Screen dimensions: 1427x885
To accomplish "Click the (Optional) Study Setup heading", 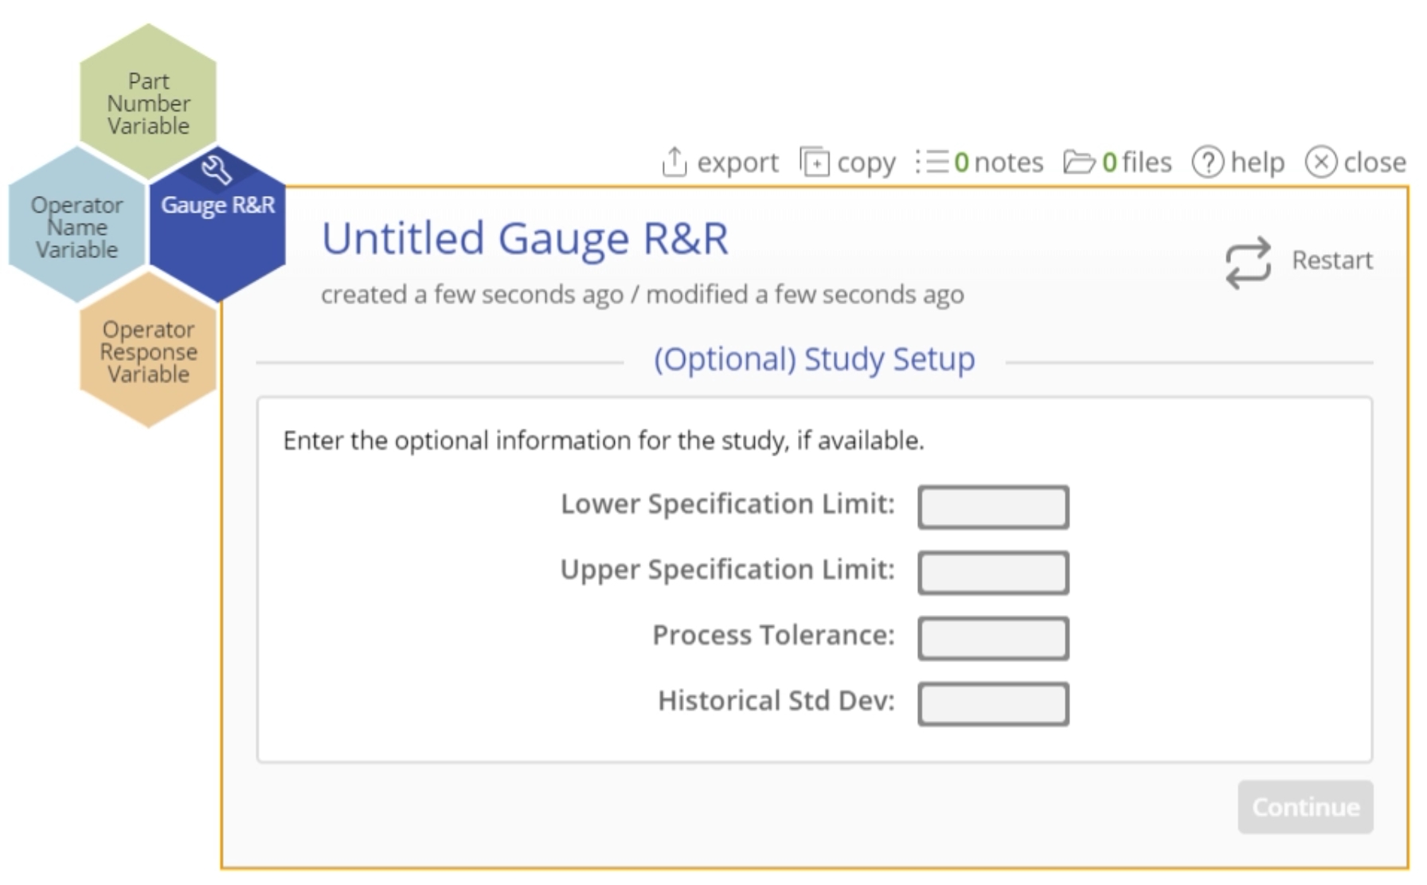I will [x=814, y=360].
